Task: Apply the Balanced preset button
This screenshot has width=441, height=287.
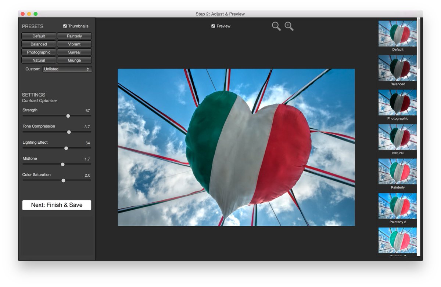Action: click(x=39, y=44)
